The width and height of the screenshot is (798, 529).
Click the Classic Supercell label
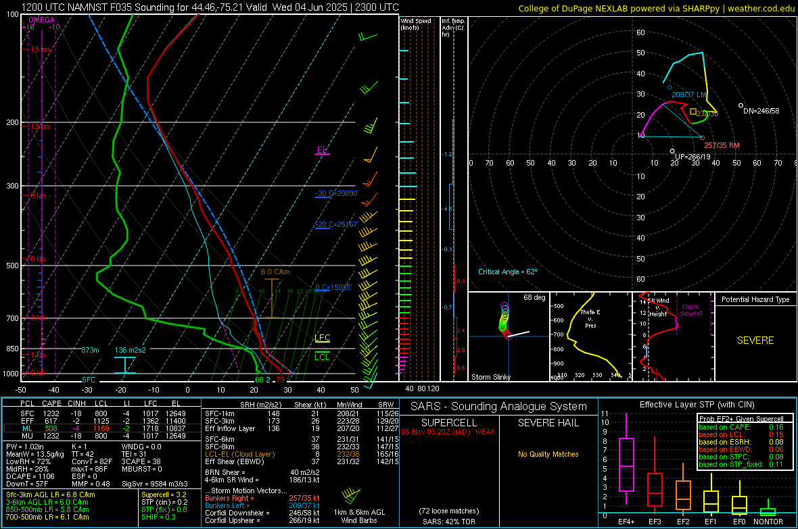click(x=691, y=310)
